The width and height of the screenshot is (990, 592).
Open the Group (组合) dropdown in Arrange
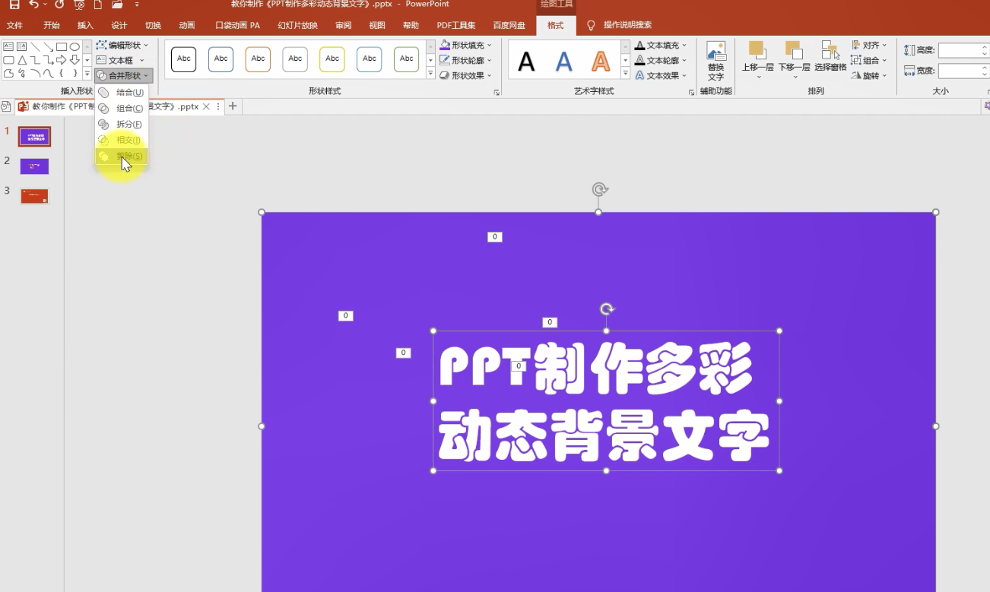(869, 60)
